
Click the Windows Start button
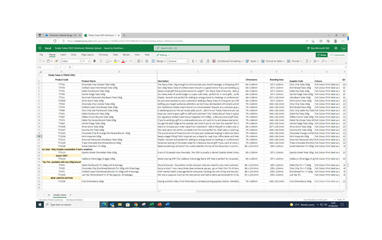click(40, 205)
